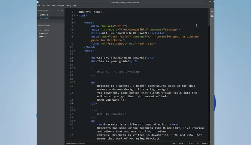The image size is (251, 145).
Task: Fold the comment at line 26
Action: [75, 110]
